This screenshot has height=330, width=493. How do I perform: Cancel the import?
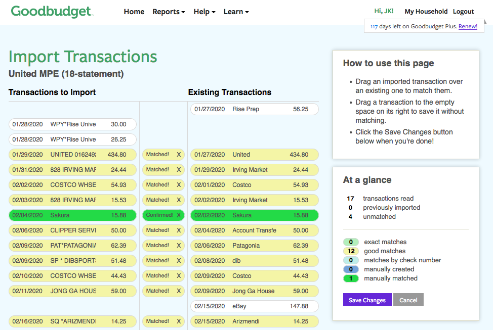click(x=408, y=300)
